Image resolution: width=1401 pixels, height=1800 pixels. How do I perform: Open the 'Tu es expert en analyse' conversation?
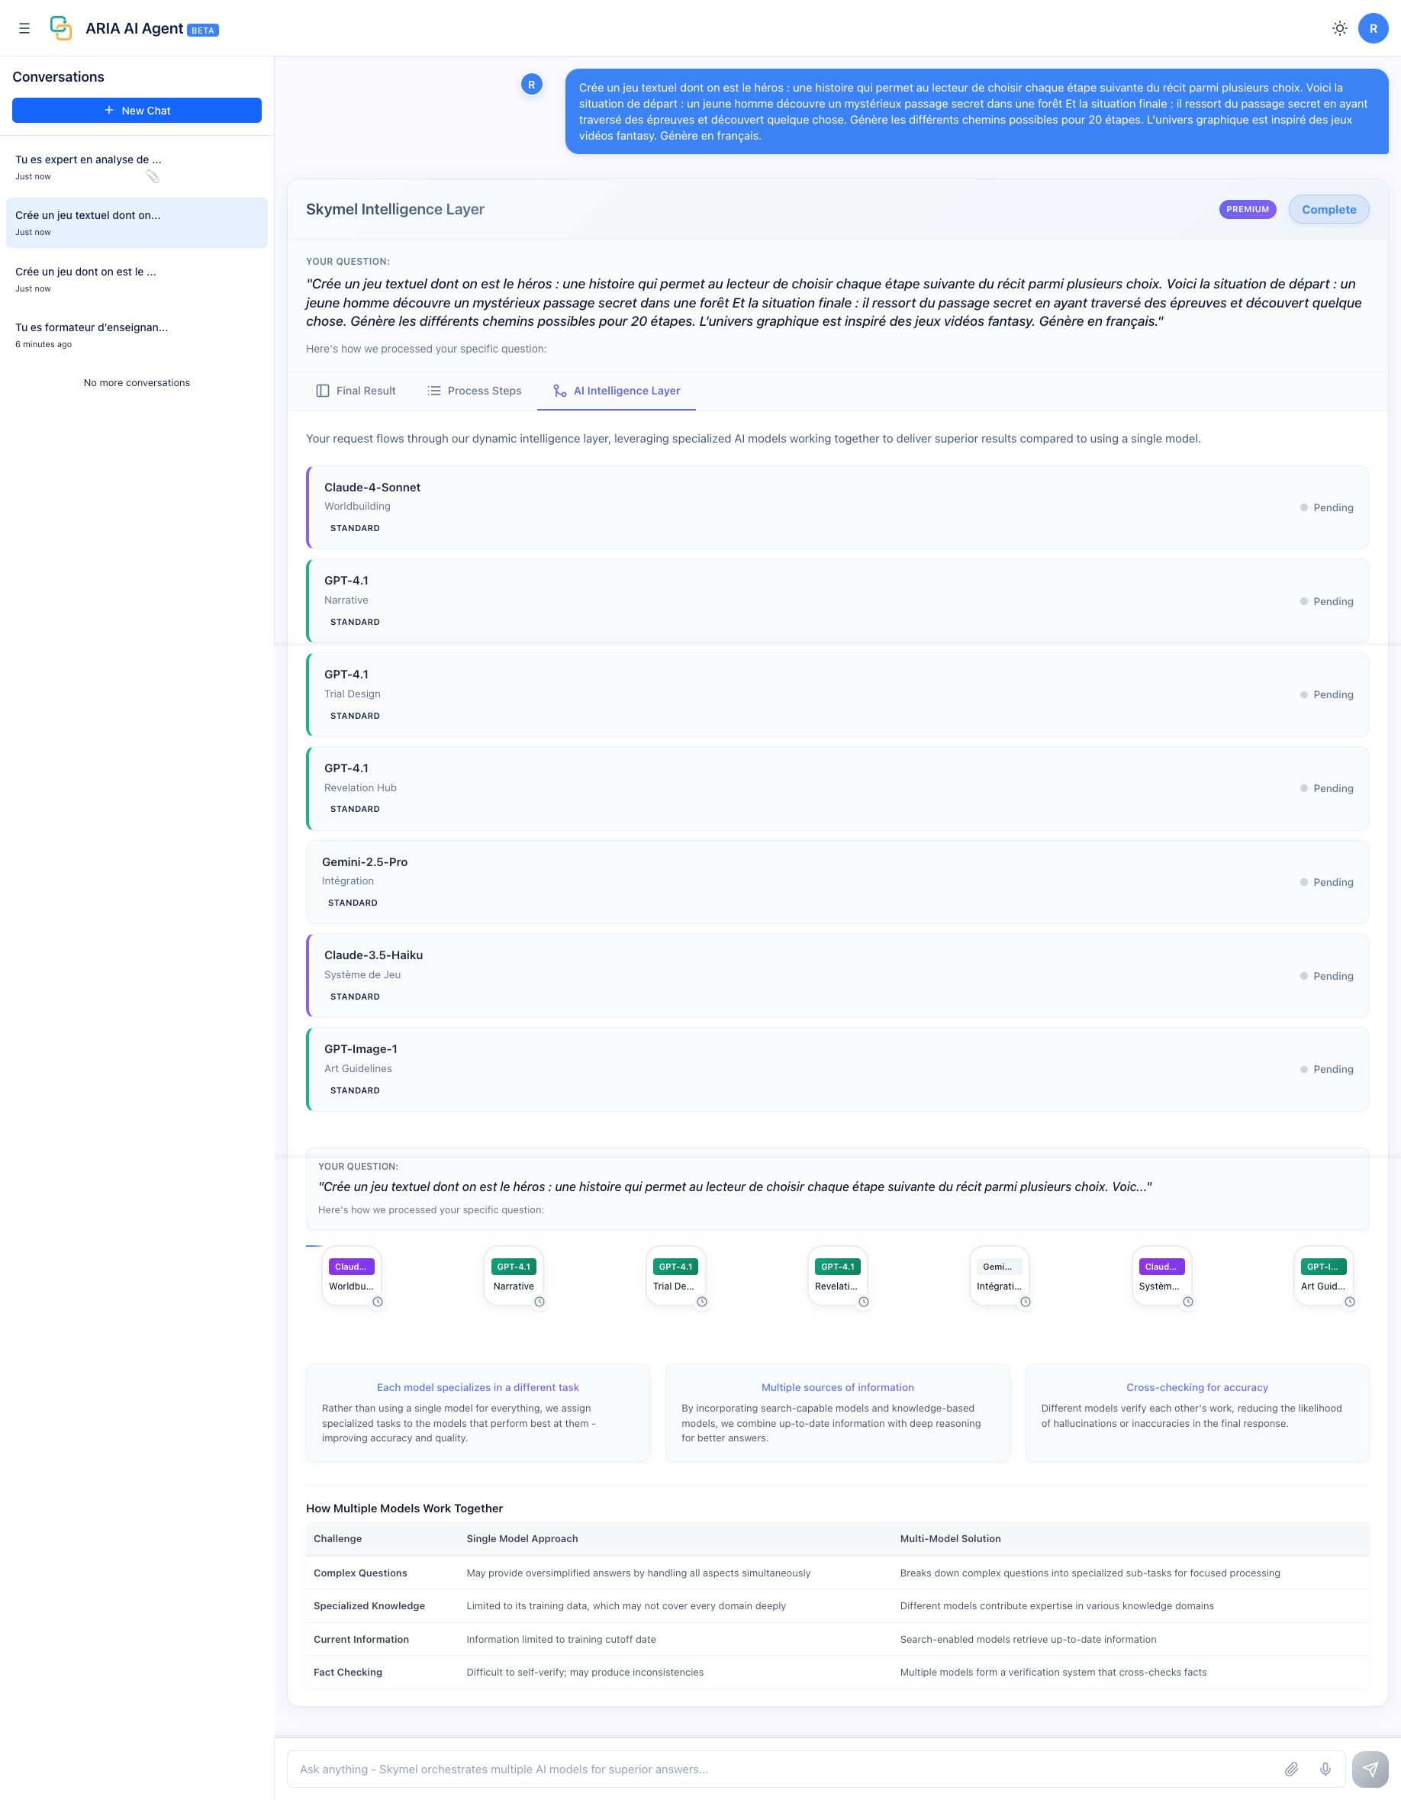[89, 160]
